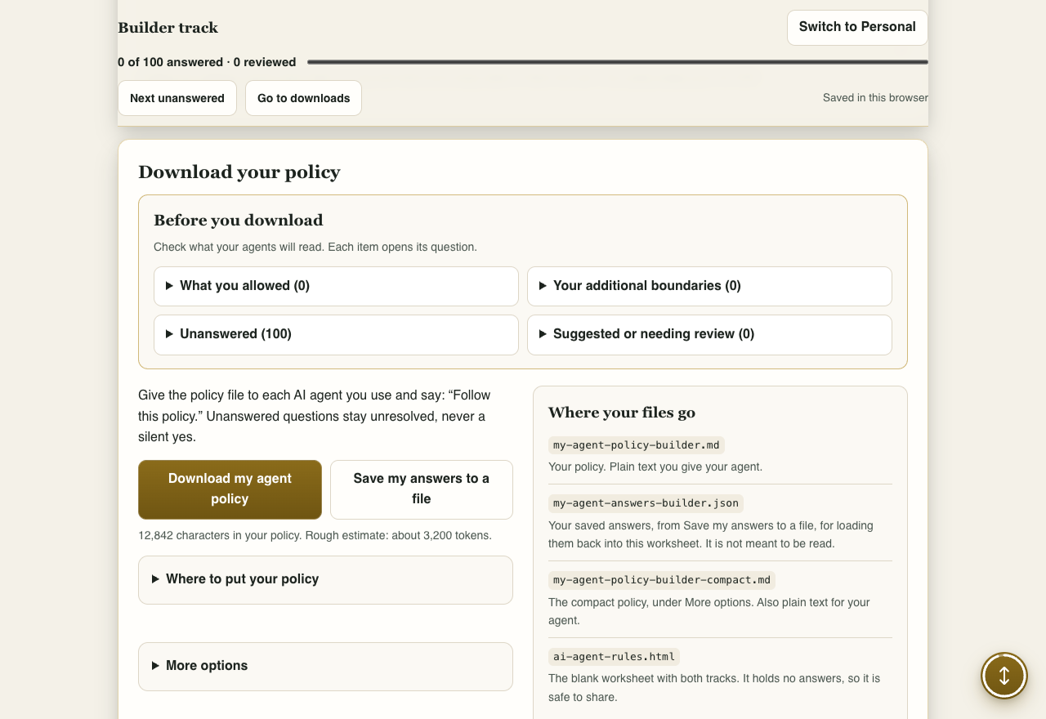1046x719 pixels.
Task: Expand Suggested or needing review (0)
Action: 709,334
